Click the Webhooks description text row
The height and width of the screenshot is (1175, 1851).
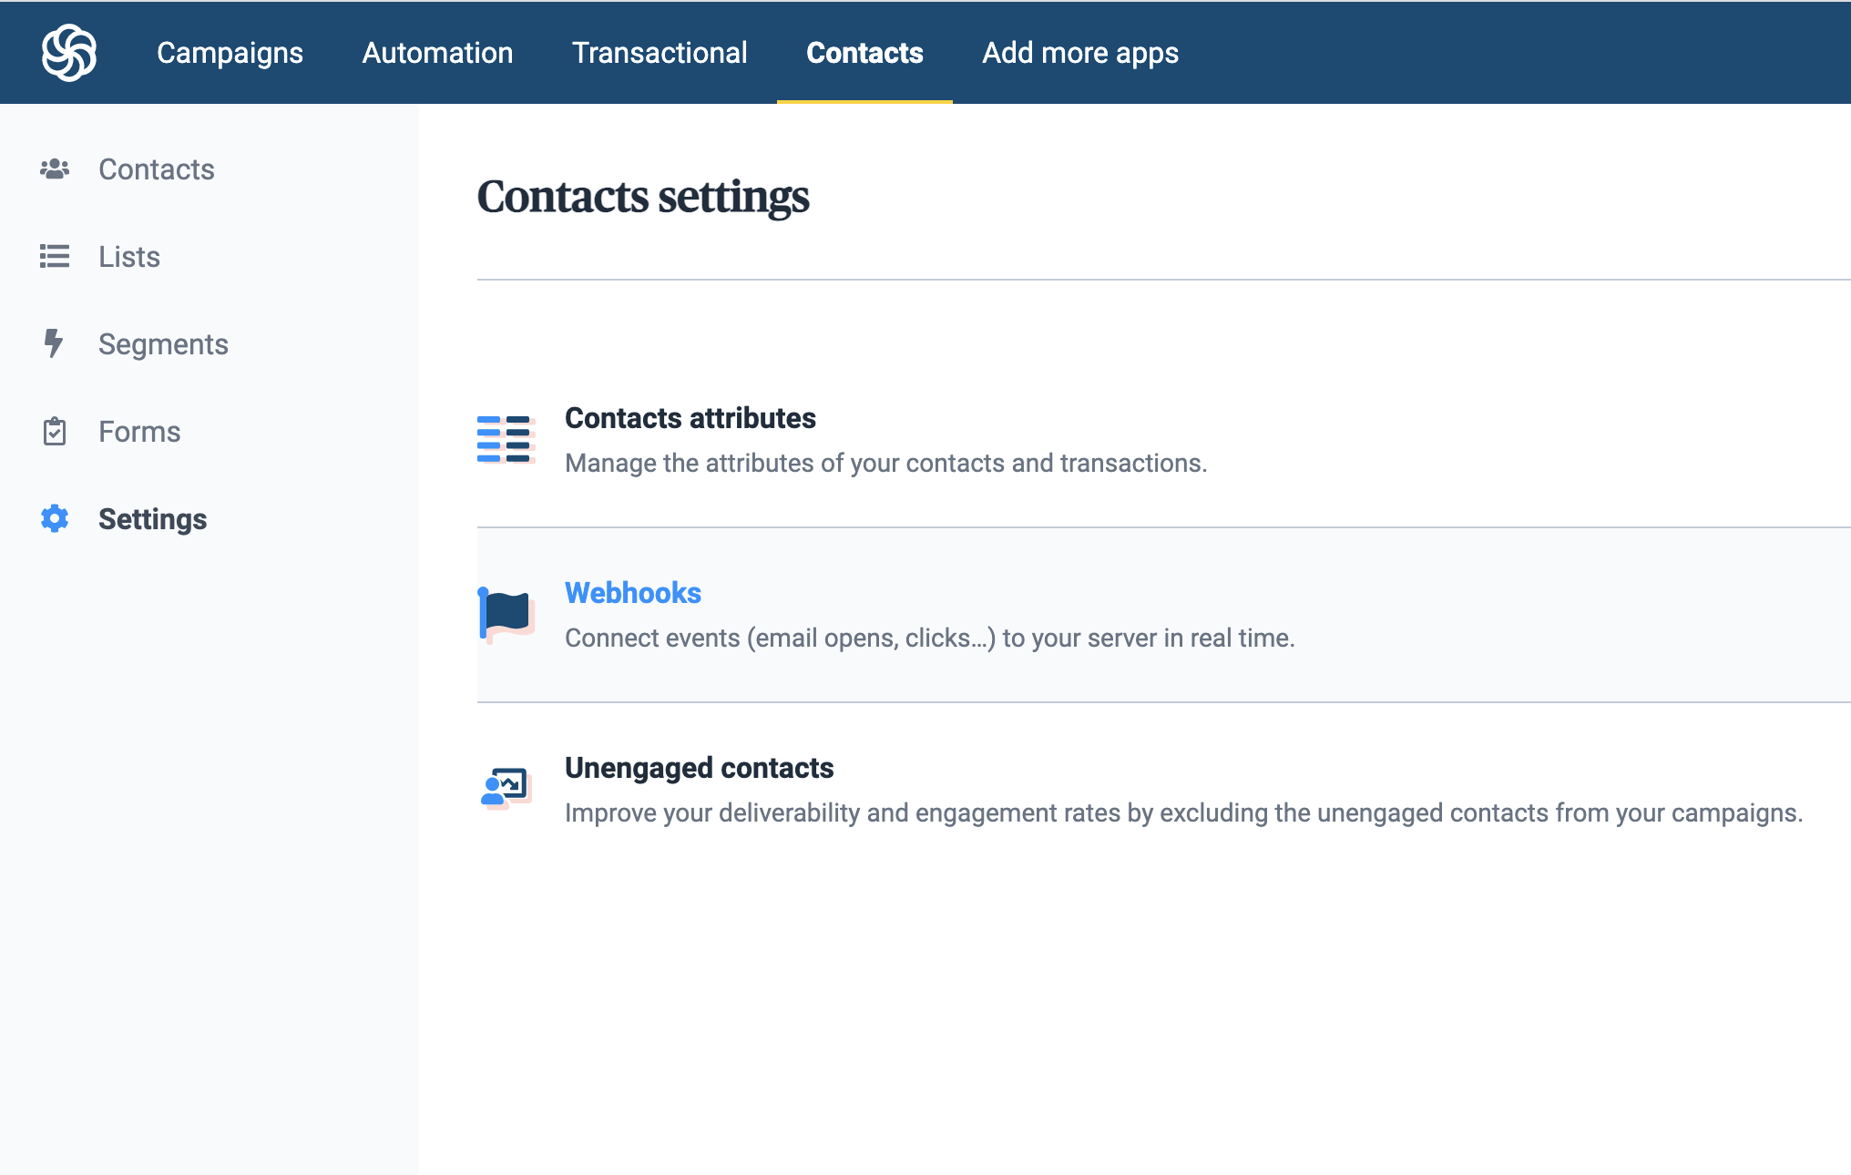point(929,639)
